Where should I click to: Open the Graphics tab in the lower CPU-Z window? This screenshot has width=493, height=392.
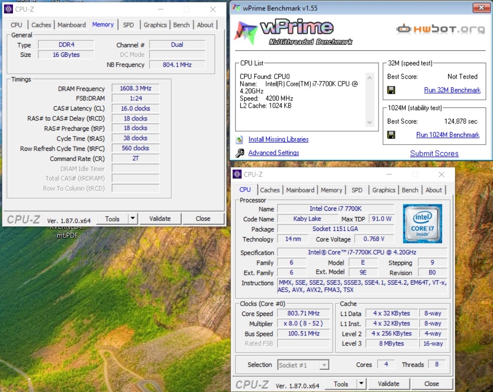tap(383, 190)
